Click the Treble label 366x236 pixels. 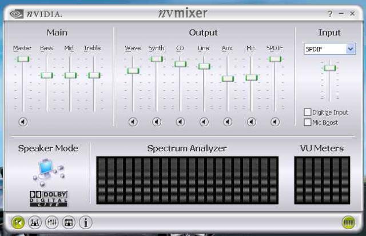point(92,48)
